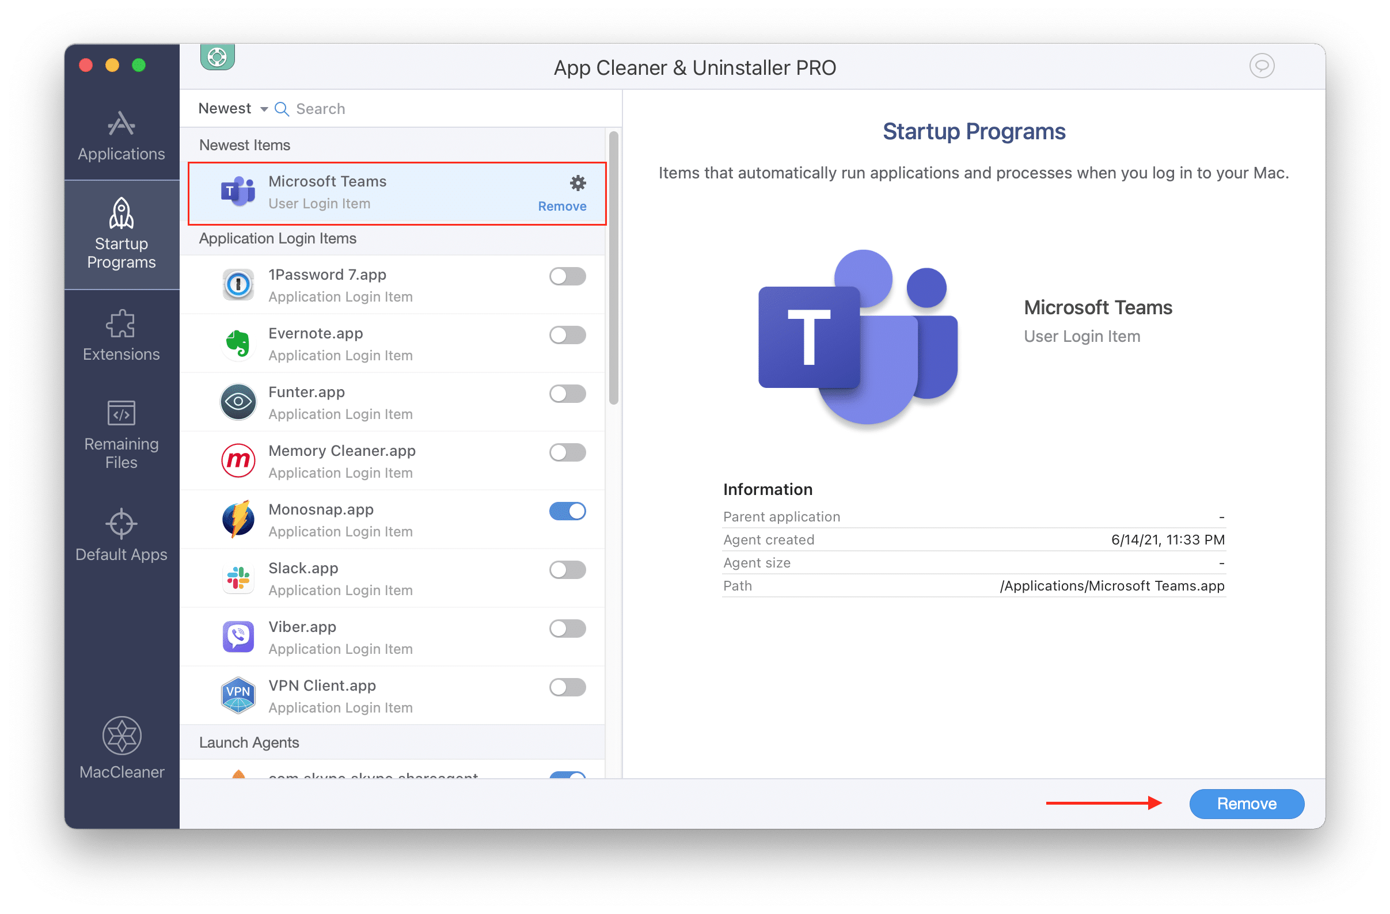
Task: Select the Startup Programs rocket icon
Action: 121,213
